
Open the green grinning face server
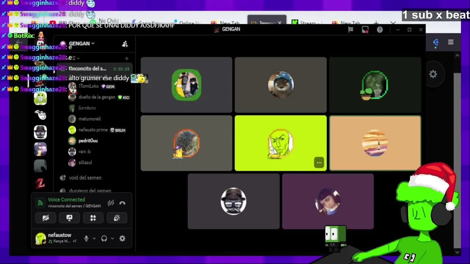[x=40, y=98]
